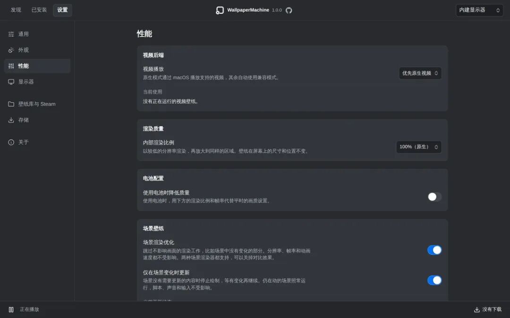Screen dimensions: 510x318
Task: Open 外观 settings section
Action: (37, 50)
